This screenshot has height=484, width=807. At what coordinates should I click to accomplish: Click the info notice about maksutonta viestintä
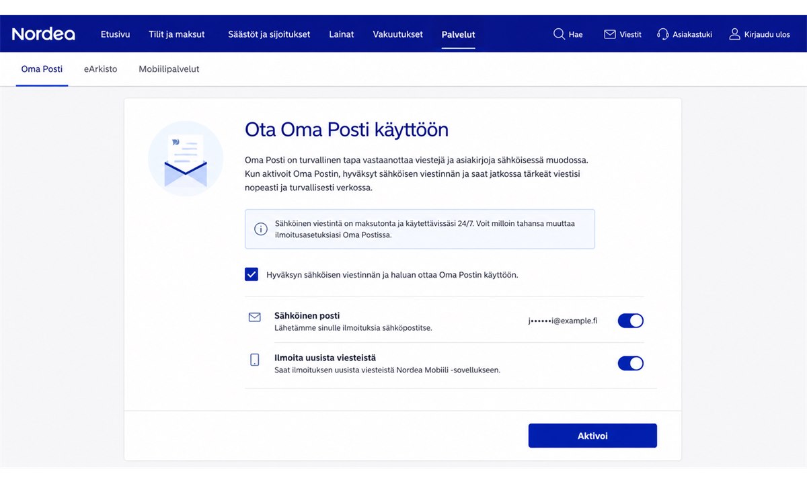point(420,229)
